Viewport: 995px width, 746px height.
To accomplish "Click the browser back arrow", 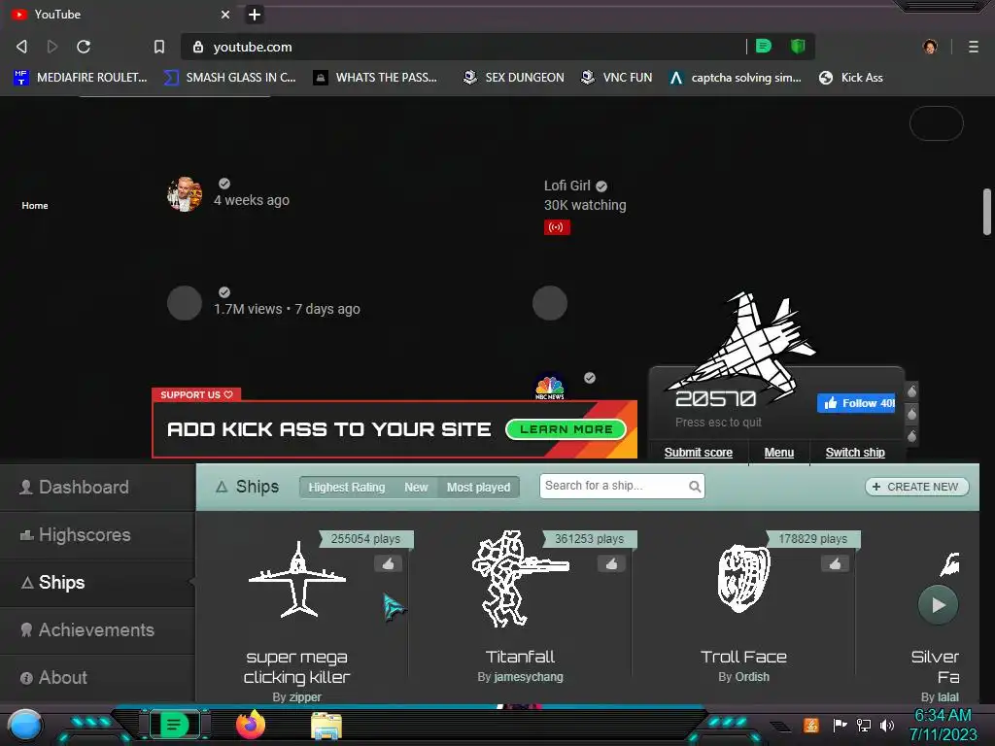I will click(21, 47).
